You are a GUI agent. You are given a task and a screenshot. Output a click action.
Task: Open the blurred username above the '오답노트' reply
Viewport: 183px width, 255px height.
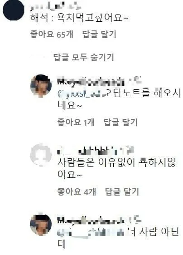point(99,81)
